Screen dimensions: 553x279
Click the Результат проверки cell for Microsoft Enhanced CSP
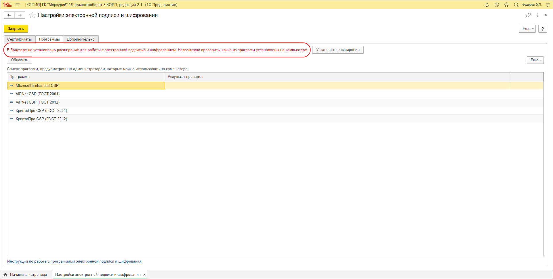(337, 85)
